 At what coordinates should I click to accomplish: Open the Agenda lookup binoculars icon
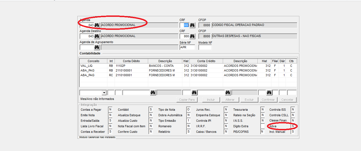[x=97, y=25]
